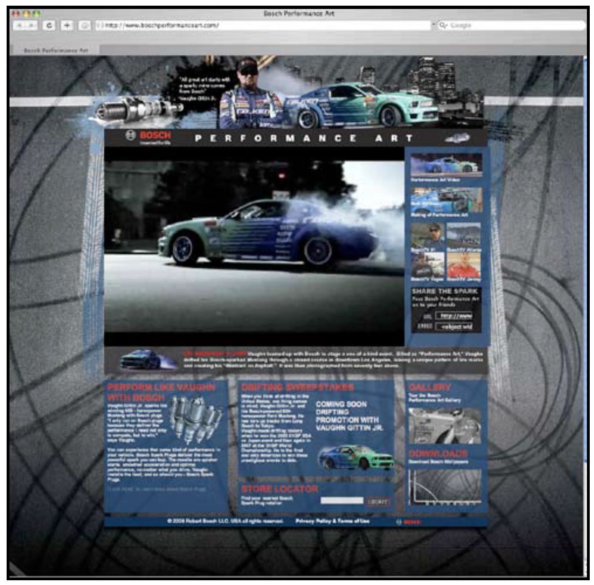Click the Safari reload page button
Screen dimensions: 594x585
coord(49,26)
